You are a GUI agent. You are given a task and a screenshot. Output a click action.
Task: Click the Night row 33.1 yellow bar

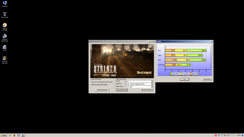tap(181, 55)
